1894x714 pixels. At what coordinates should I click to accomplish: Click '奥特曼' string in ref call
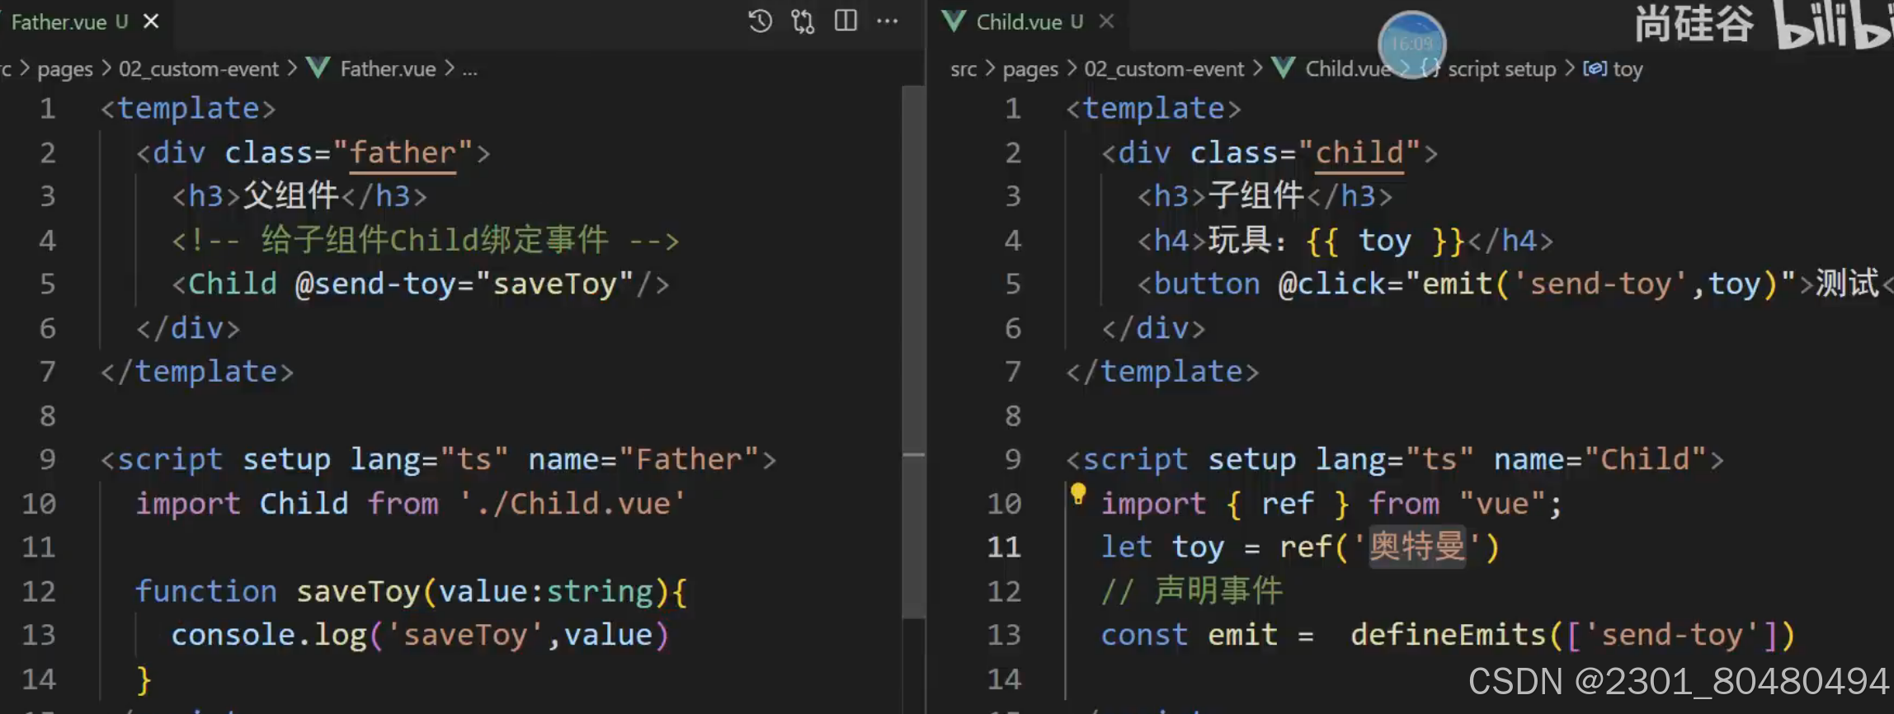tap(1417, 547)
